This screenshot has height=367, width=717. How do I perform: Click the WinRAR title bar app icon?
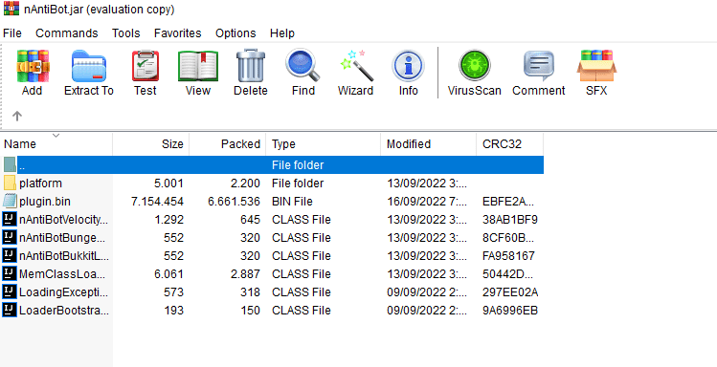(11, 9)
